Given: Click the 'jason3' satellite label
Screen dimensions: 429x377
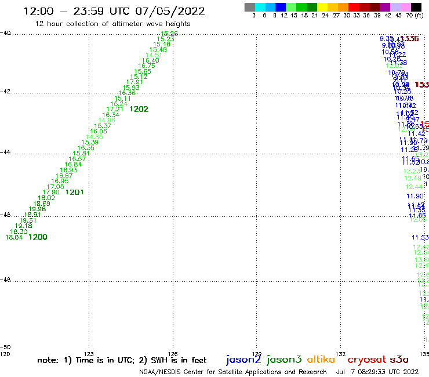Looking at the screenshot, I should (x=284, y=360).
